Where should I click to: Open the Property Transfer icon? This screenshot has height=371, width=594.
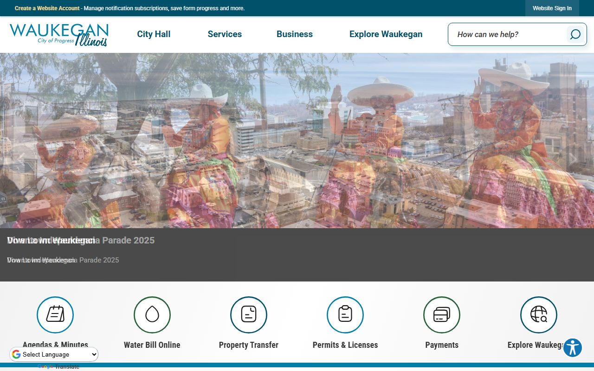coord(249,315)
